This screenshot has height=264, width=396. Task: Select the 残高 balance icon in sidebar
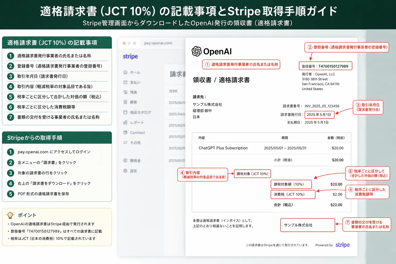125,92
